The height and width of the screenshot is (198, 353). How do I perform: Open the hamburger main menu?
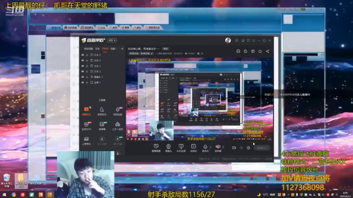254,40
